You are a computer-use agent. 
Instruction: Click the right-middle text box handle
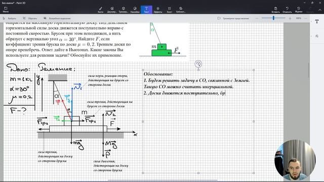pyautogui.click(x=254, y=121)
